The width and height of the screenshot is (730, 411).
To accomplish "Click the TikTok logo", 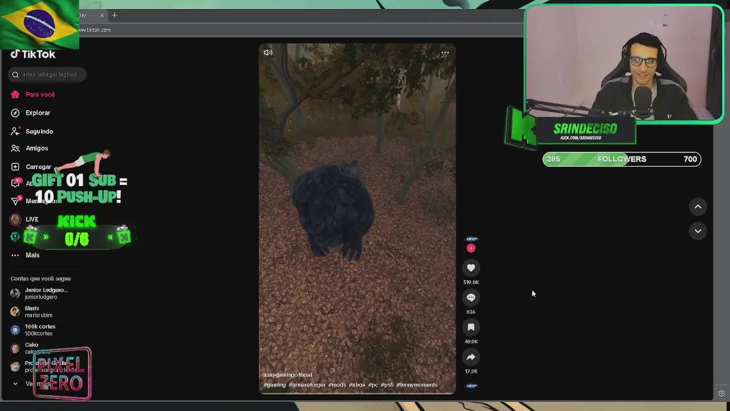I will pos(33,54).
